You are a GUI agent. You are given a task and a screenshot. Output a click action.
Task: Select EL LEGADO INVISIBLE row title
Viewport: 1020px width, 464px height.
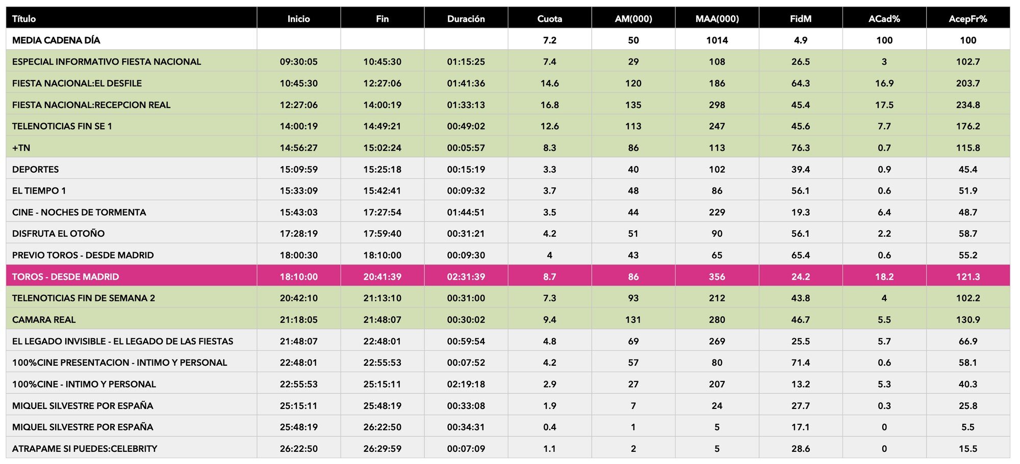pos(122,341)
